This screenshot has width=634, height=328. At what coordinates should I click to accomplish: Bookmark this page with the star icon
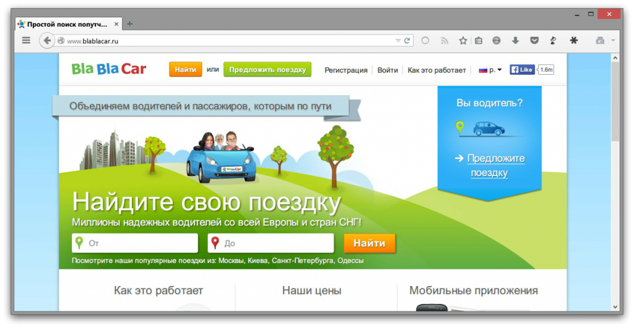point(462,41)
